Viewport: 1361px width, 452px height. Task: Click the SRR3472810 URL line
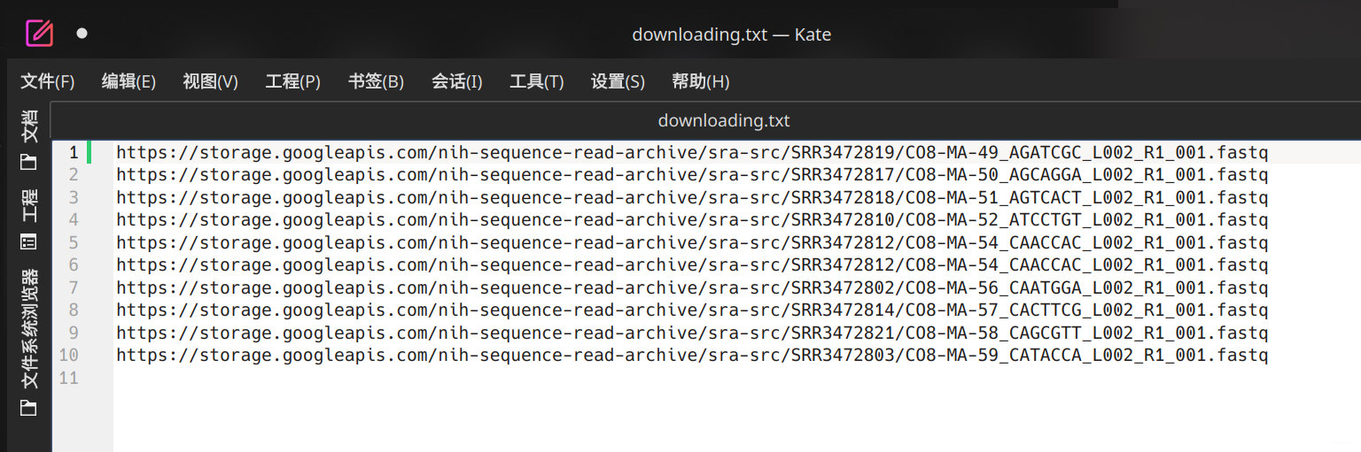coord(692,219)
